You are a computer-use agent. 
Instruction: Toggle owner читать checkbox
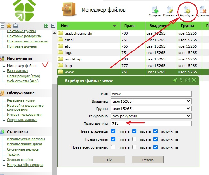pos(113,131)
